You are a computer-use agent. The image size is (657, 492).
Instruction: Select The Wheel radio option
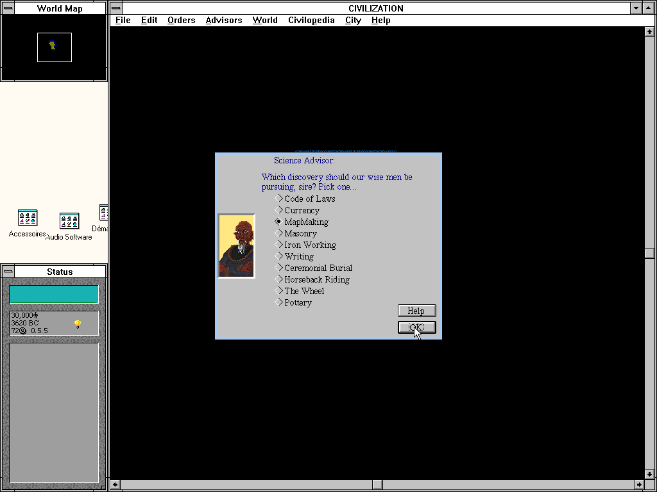(300, 291)
